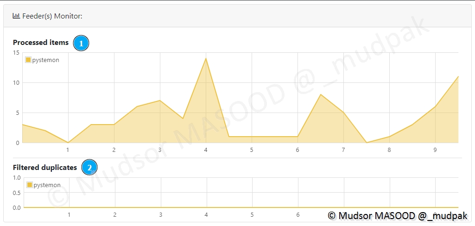The image size is (475, 226).
Task: Click the Mudsor MASOOD copyright text
Action: (x=398, y=216)
